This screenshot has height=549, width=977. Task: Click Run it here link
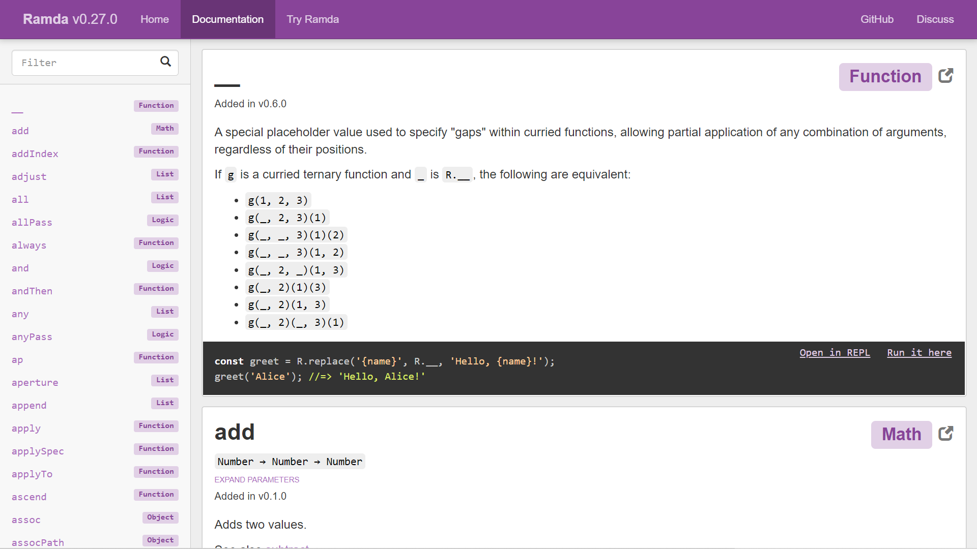pos(919,353)
